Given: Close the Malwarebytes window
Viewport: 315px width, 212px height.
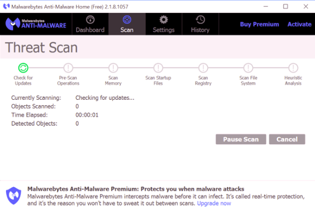Looking at the screenshot, I should point(306,7).
